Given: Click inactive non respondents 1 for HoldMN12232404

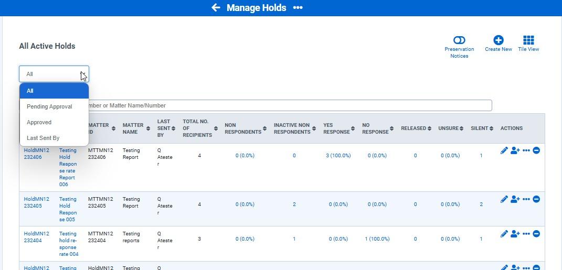Looking at the screenshot, I should pyautogui.click(x=294, y=239).
